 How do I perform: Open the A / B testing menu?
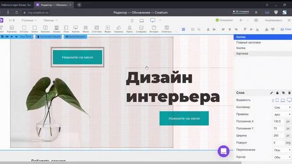pyautogui.click(x=12, y=20)
